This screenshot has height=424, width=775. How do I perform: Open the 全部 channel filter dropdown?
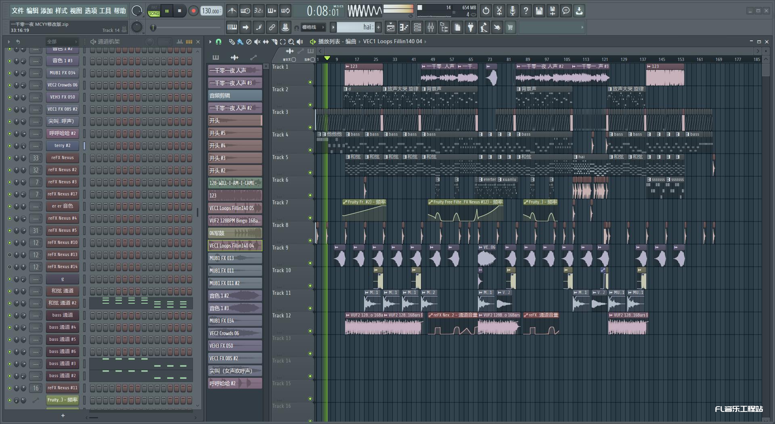[61, 42]
